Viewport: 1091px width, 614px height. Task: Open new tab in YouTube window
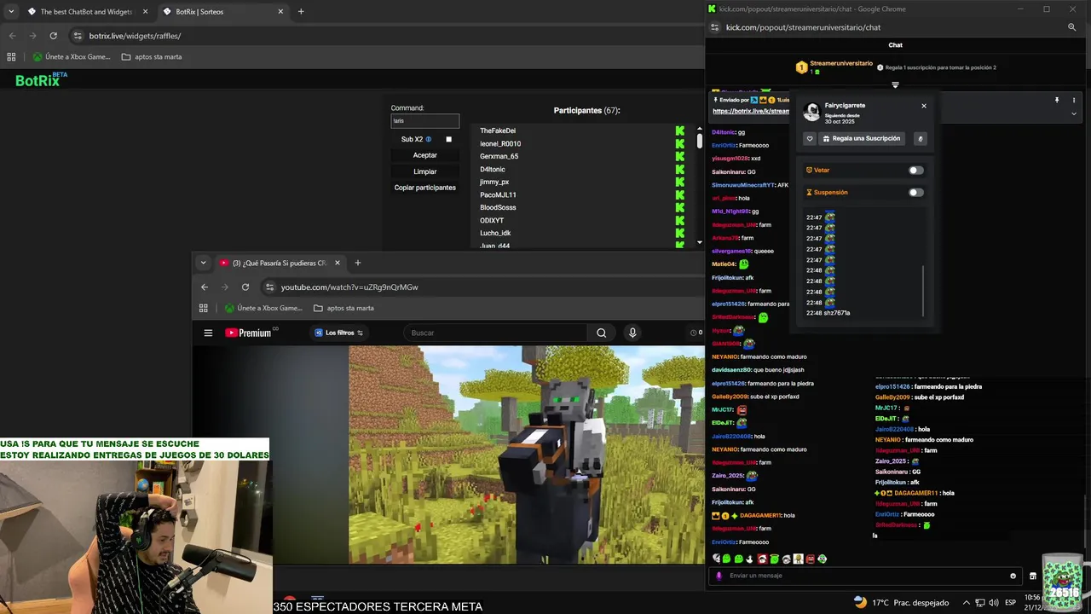coord(358,263)
